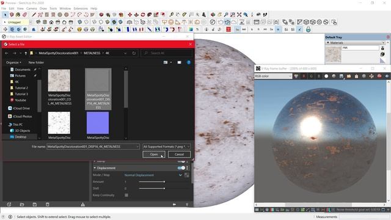Pick the Tape Measure tool

[x=171, y=15]
